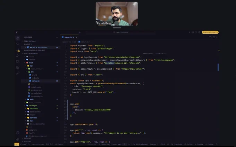Open the Explorer view in activity bar
236x147 pixels.
click(18, 38)
